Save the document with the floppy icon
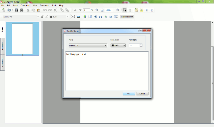 16,10
